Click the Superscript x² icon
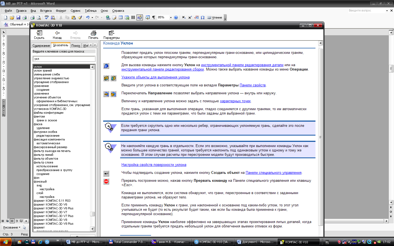 click(190, 17)
